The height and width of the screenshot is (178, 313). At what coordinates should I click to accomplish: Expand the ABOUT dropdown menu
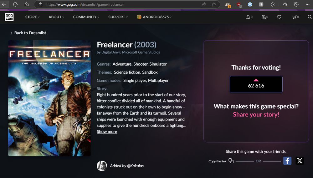click(x=56, y=17)
